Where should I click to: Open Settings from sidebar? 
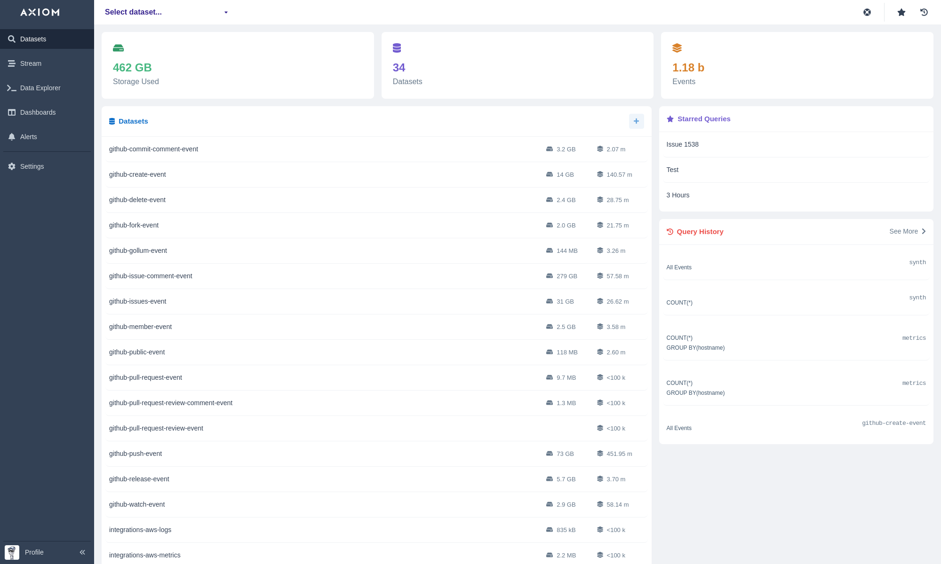click(32, 166)
